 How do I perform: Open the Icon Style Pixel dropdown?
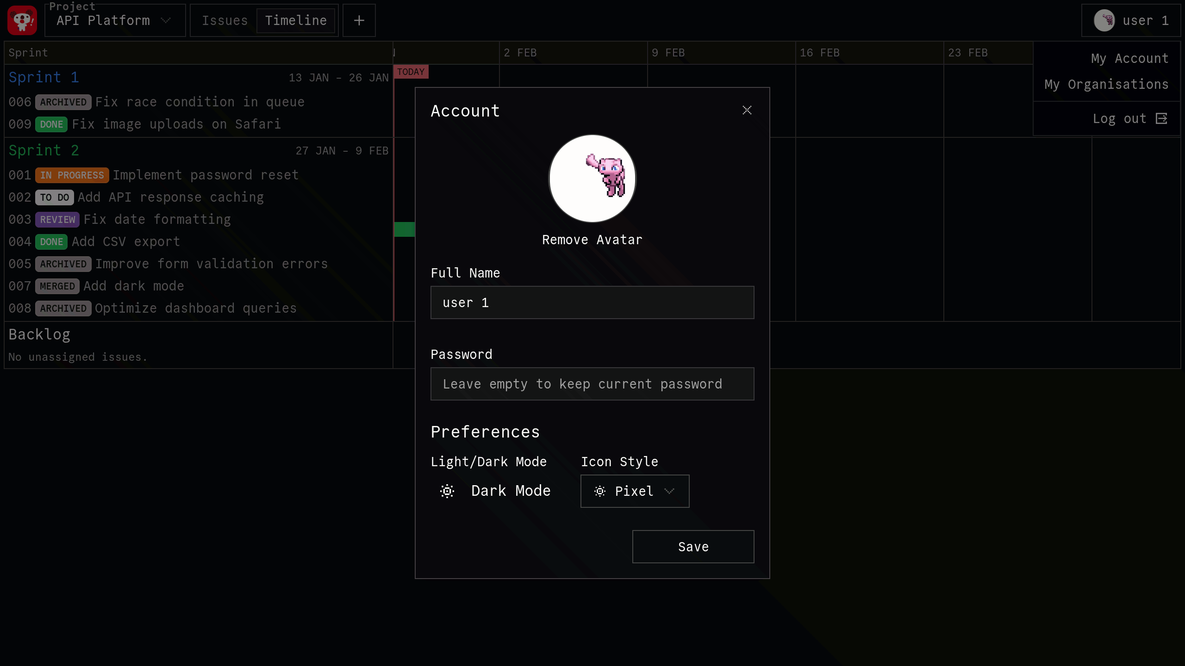pos(635,491)
